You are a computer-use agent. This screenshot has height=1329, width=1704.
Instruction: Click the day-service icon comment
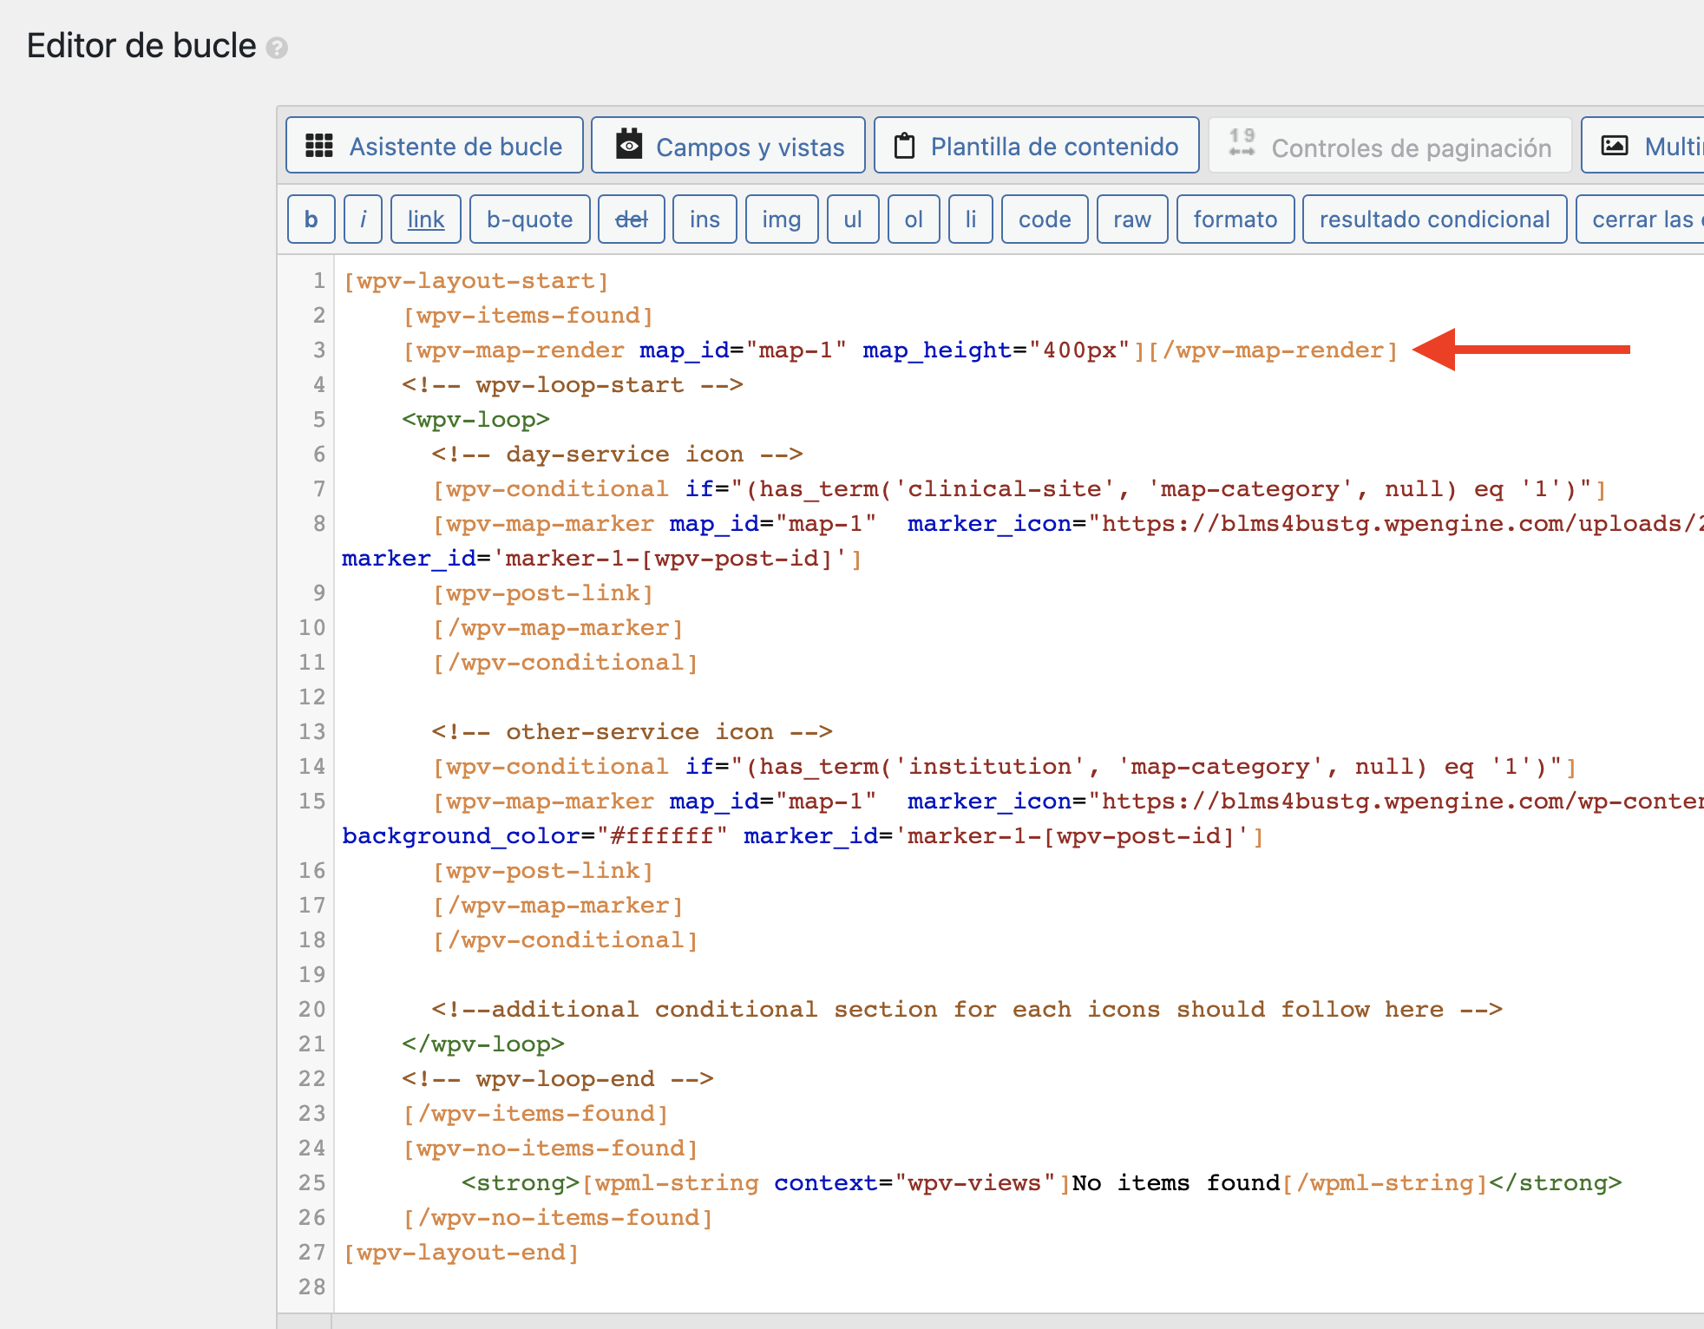617,455
